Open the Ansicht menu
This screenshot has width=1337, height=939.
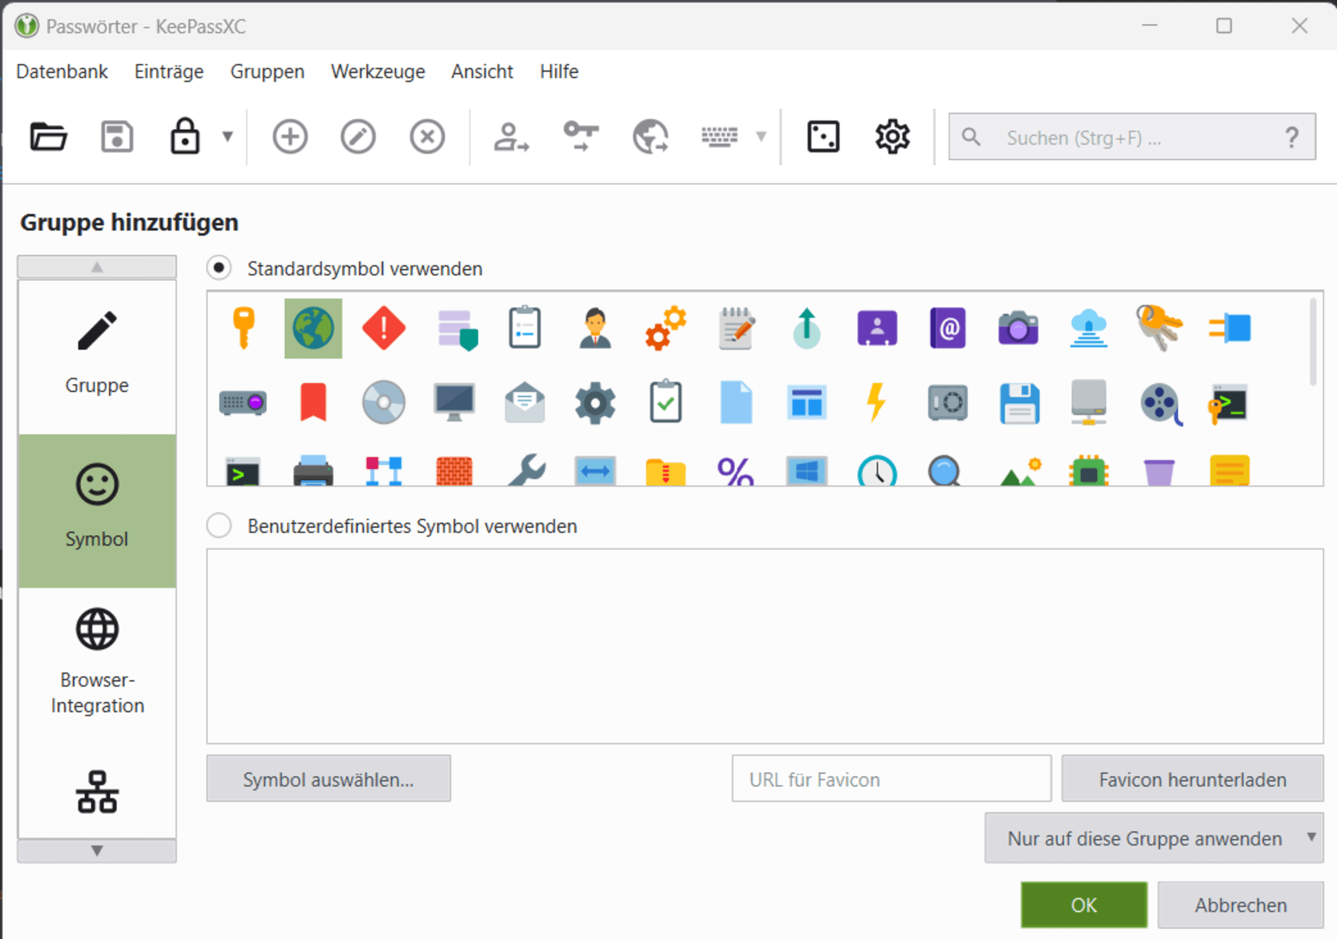coord(482,71)
